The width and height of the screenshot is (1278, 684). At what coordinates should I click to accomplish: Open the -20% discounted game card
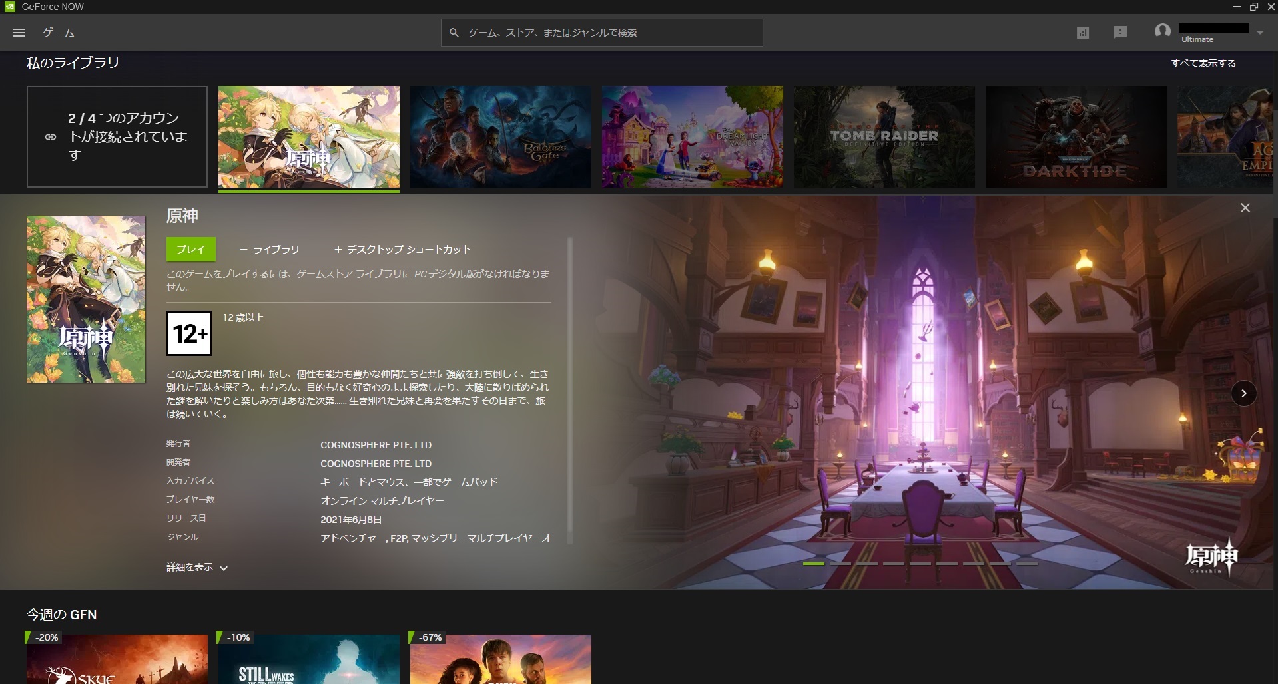[x=117, y=659]
